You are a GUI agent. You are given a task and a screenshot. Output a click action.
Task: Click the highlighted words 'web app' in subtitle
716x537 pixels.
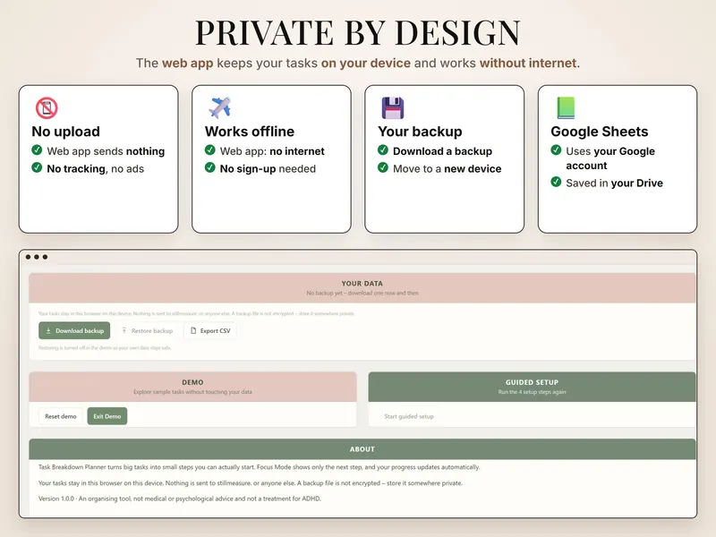(188, 63)
